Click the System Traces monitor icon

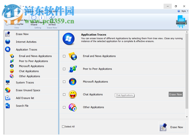click(8, 82)
